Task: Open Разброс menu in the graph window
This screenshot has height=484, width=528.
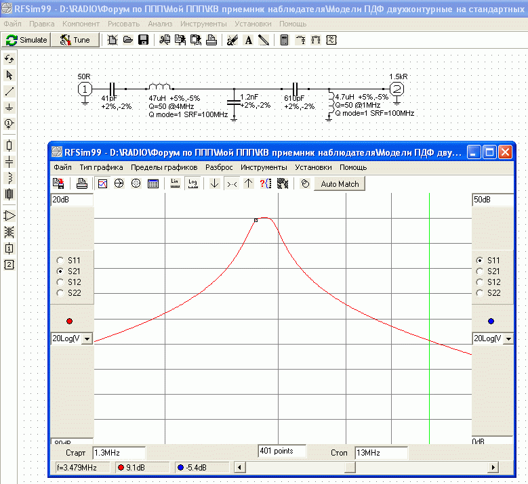Action: [x=219, y=167]
